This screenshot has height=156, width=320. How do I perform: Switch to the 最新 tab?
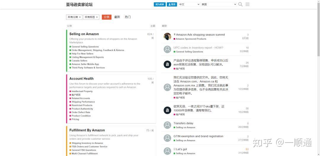pos(117,17)
